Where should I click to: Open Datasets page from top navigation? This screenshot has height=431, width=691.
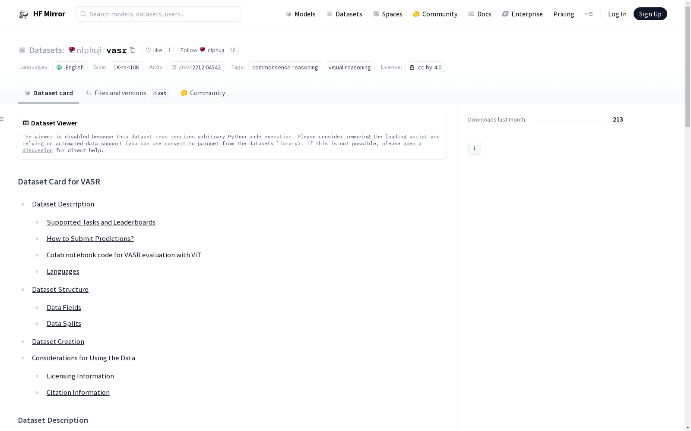click(344, 14)
